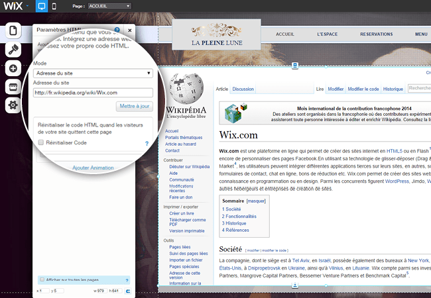Select the Historique tab
This screenshot has width=431, height=298.
click(393, 89)
